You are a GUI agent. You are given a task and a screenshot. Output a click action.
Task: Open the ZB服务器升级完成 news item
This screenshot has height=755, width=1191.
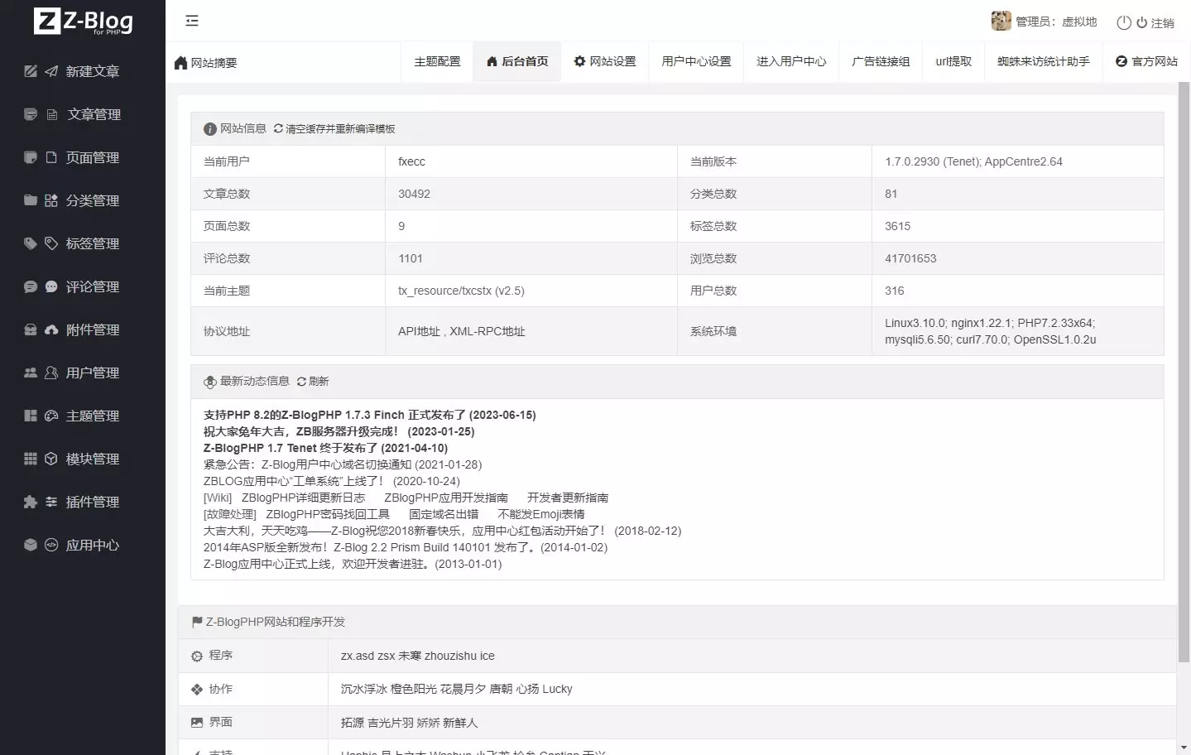(339, 431)
